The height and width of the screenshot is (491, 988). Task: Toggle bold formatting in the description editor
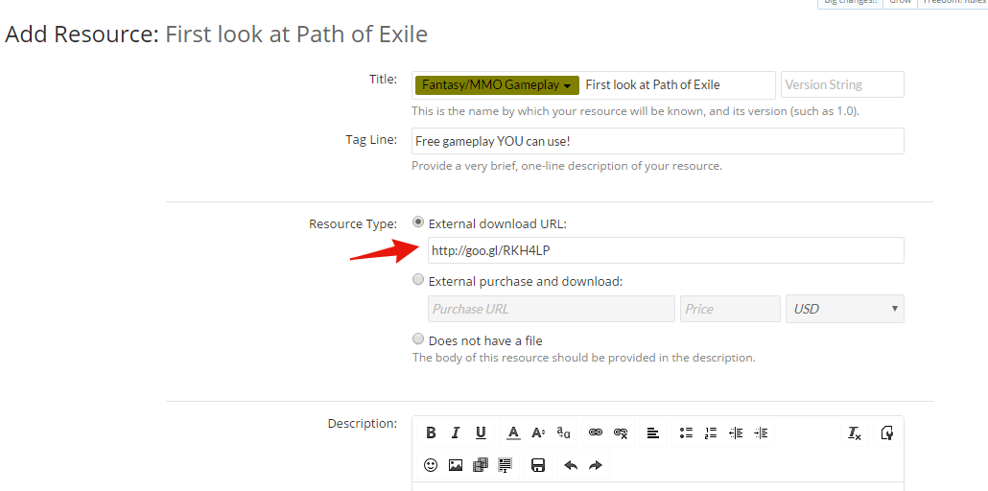point(431,433)
